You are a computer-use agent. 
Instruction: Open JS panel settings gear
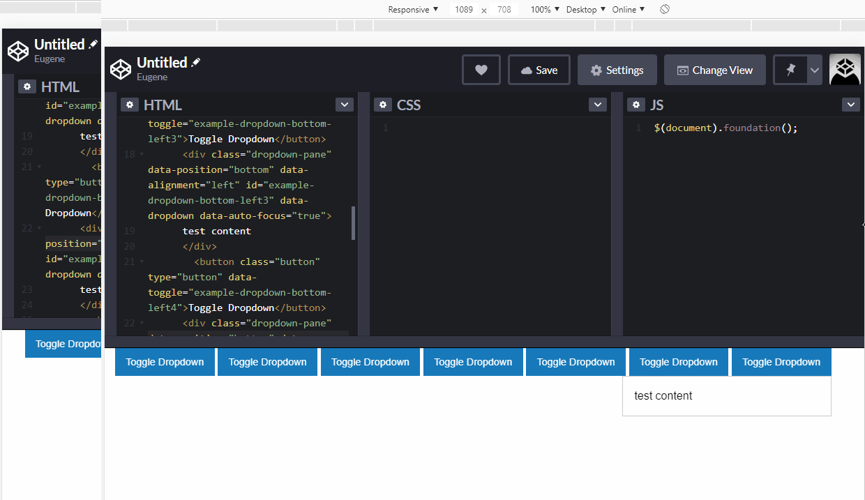coord(636,105)
